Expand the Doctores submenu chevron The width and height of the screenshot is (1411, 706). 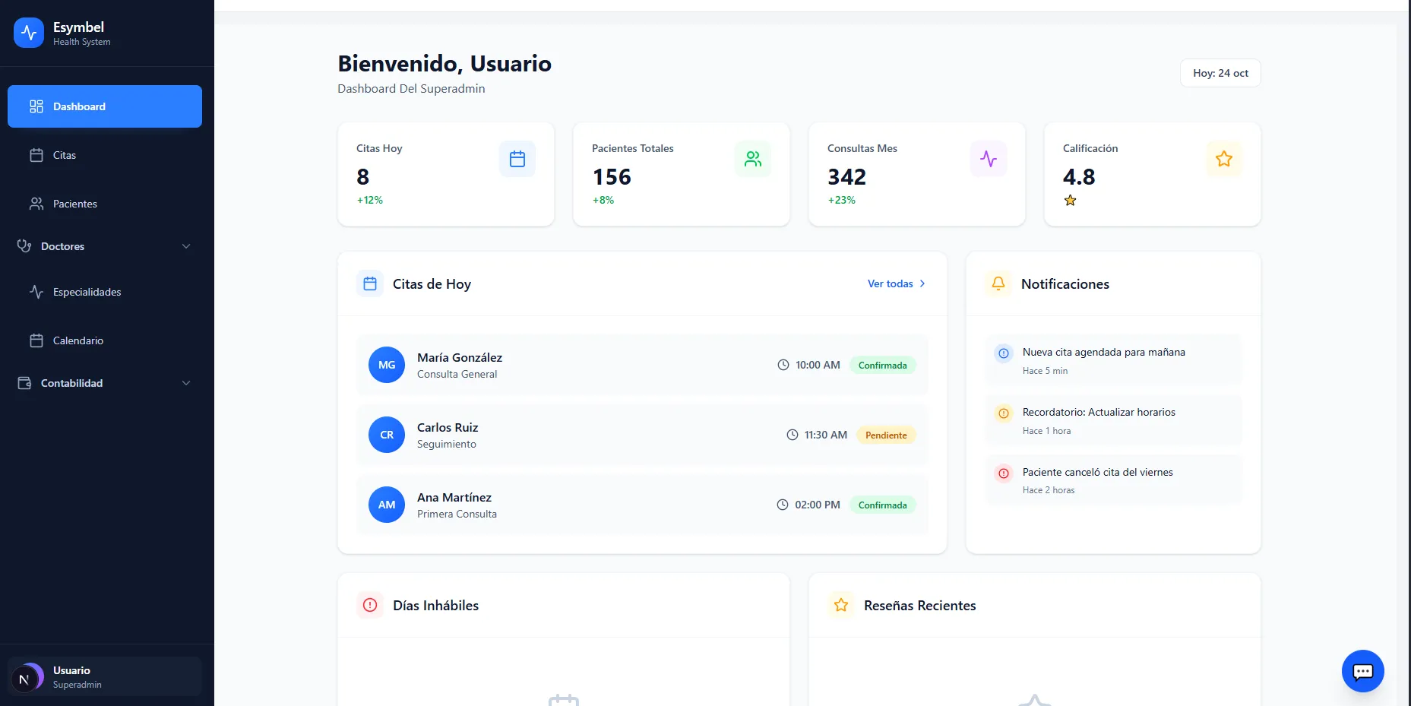click(x=186, y=246)
